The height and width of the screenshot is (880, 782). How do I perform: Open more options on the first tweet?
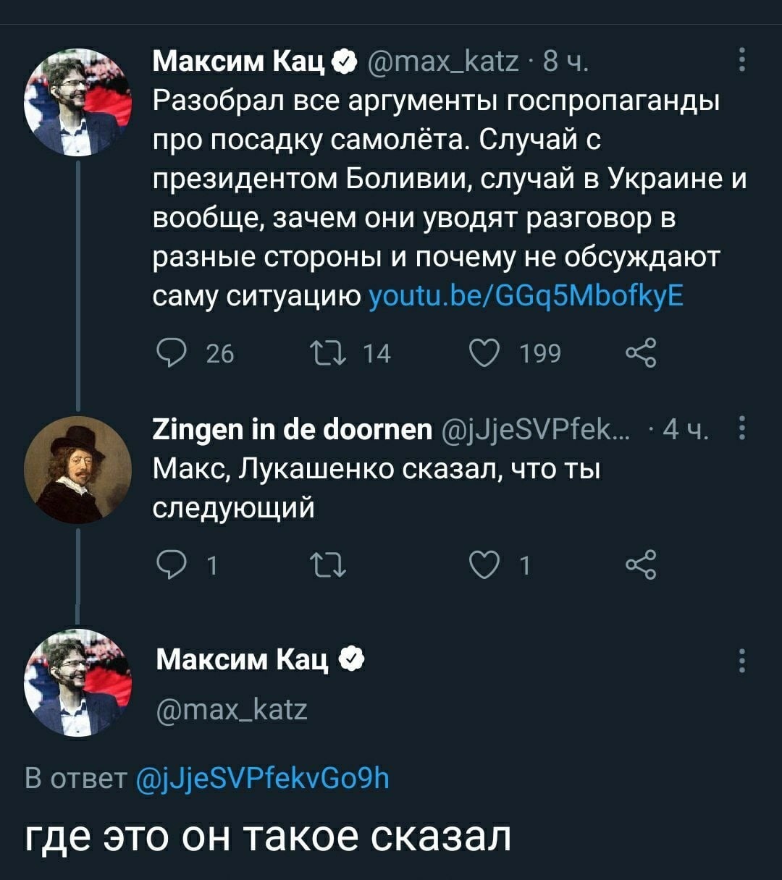(x=740, y=60)
